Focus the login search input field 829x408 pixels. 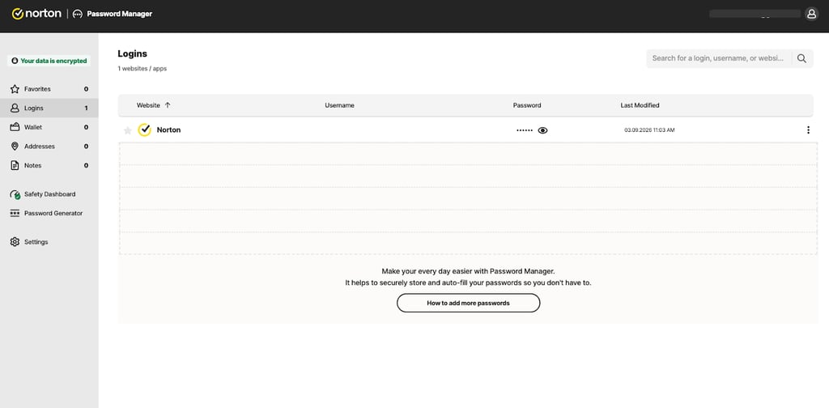[718, 58]
